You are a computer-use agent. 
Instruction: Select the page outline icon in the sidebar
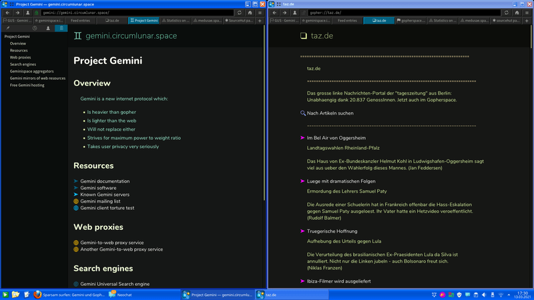61,28
